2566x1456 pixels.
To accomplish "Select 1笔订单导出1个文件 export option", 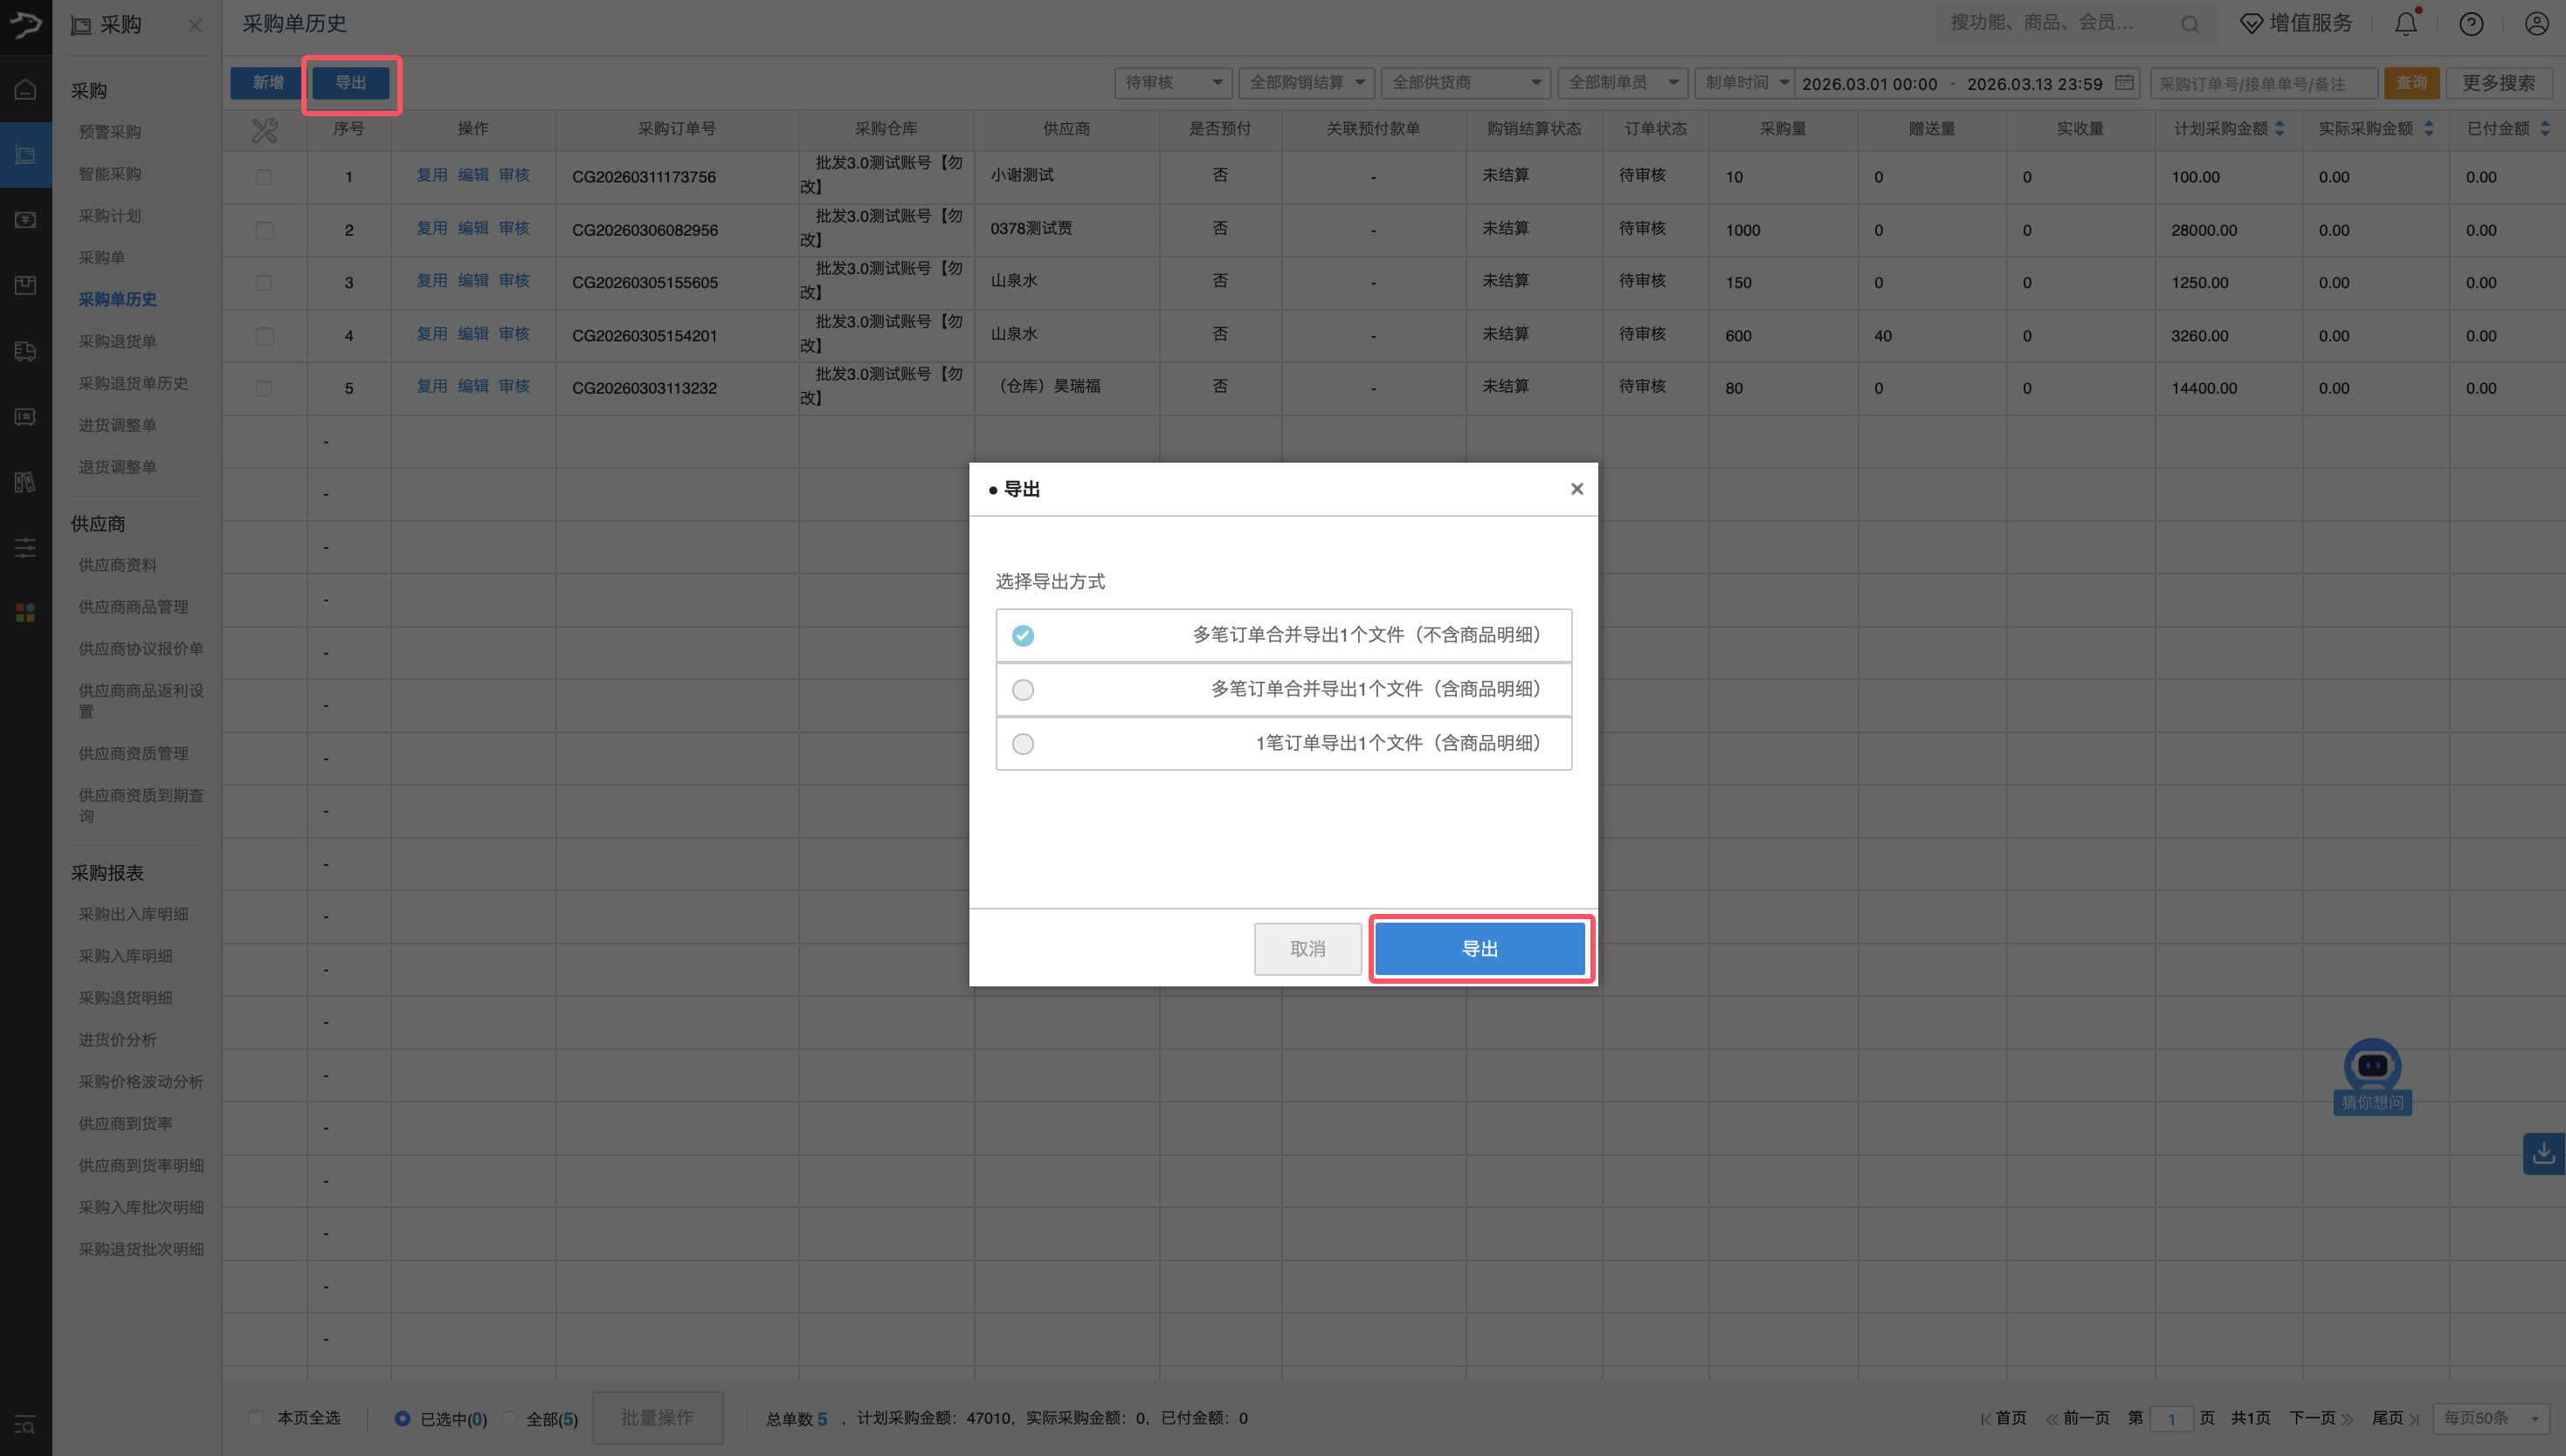I will pos(1023,744).
